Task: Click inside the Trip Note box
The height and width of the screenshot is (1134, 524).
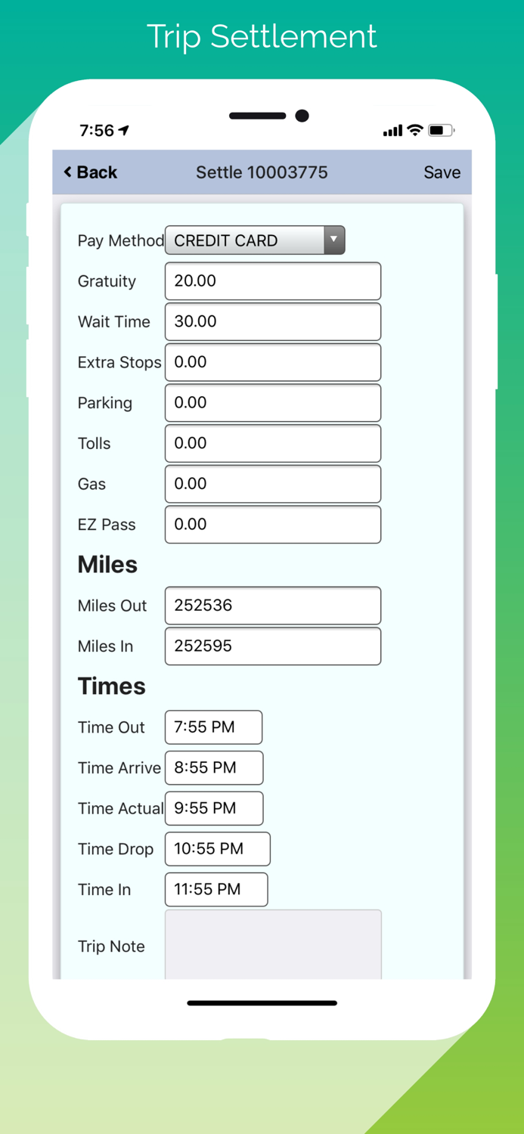Action: pyautogui.click(x=272, y=943)
